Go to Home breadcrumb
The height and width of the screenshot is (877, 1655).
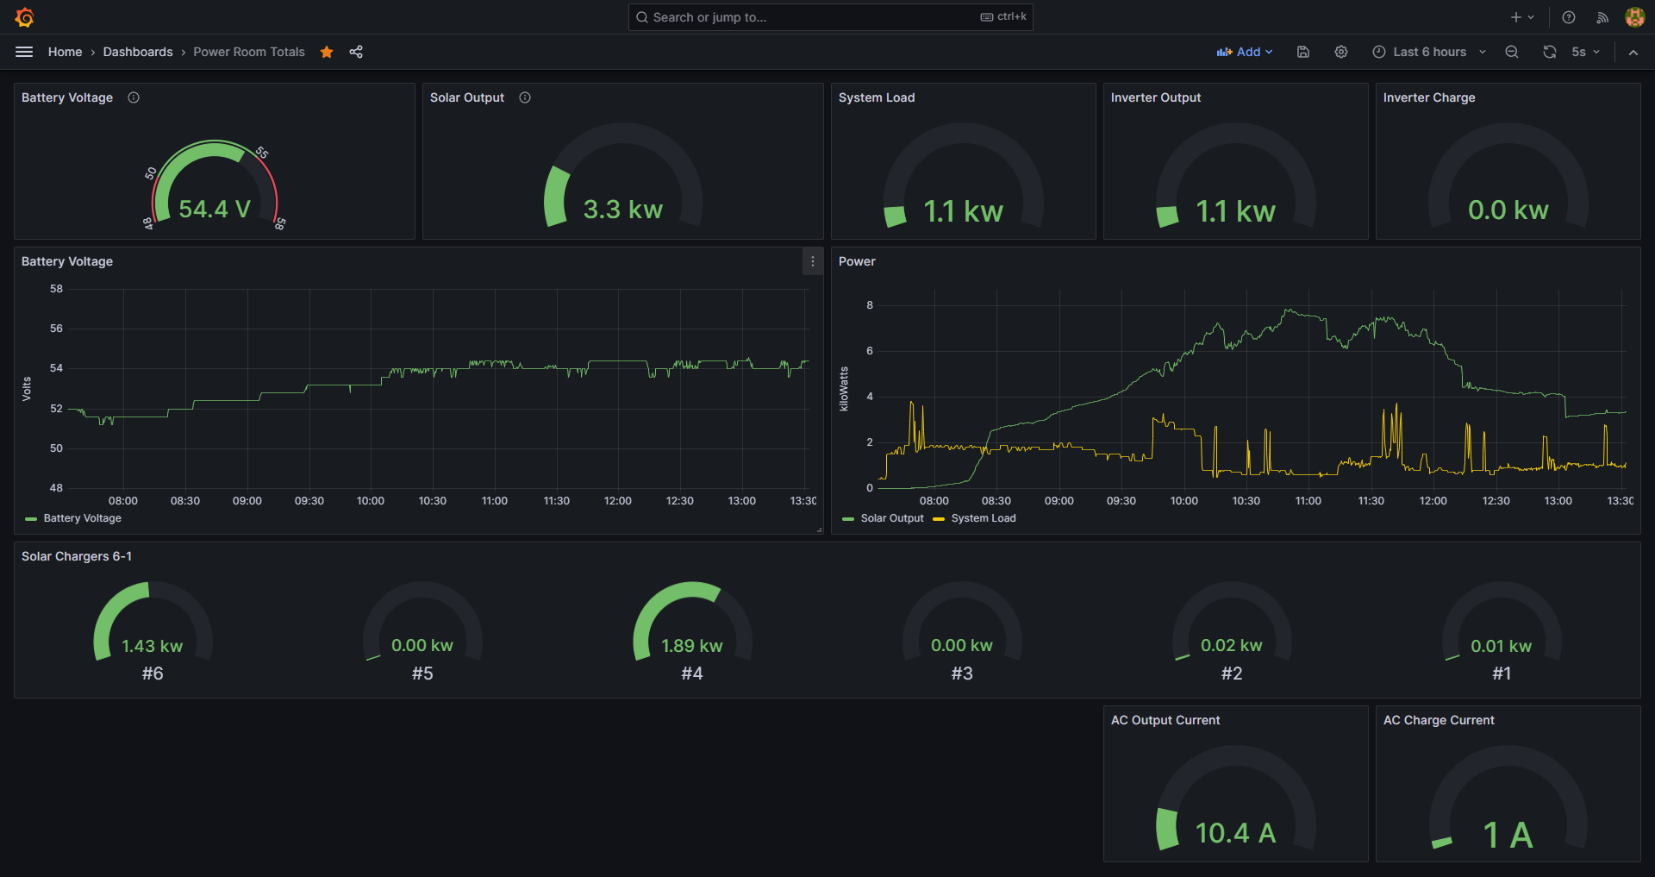point(66,52)
